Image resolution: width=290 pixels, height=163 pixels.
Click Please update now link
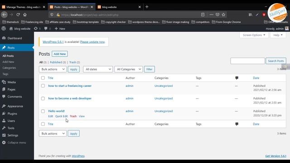[x=92, y=42]
